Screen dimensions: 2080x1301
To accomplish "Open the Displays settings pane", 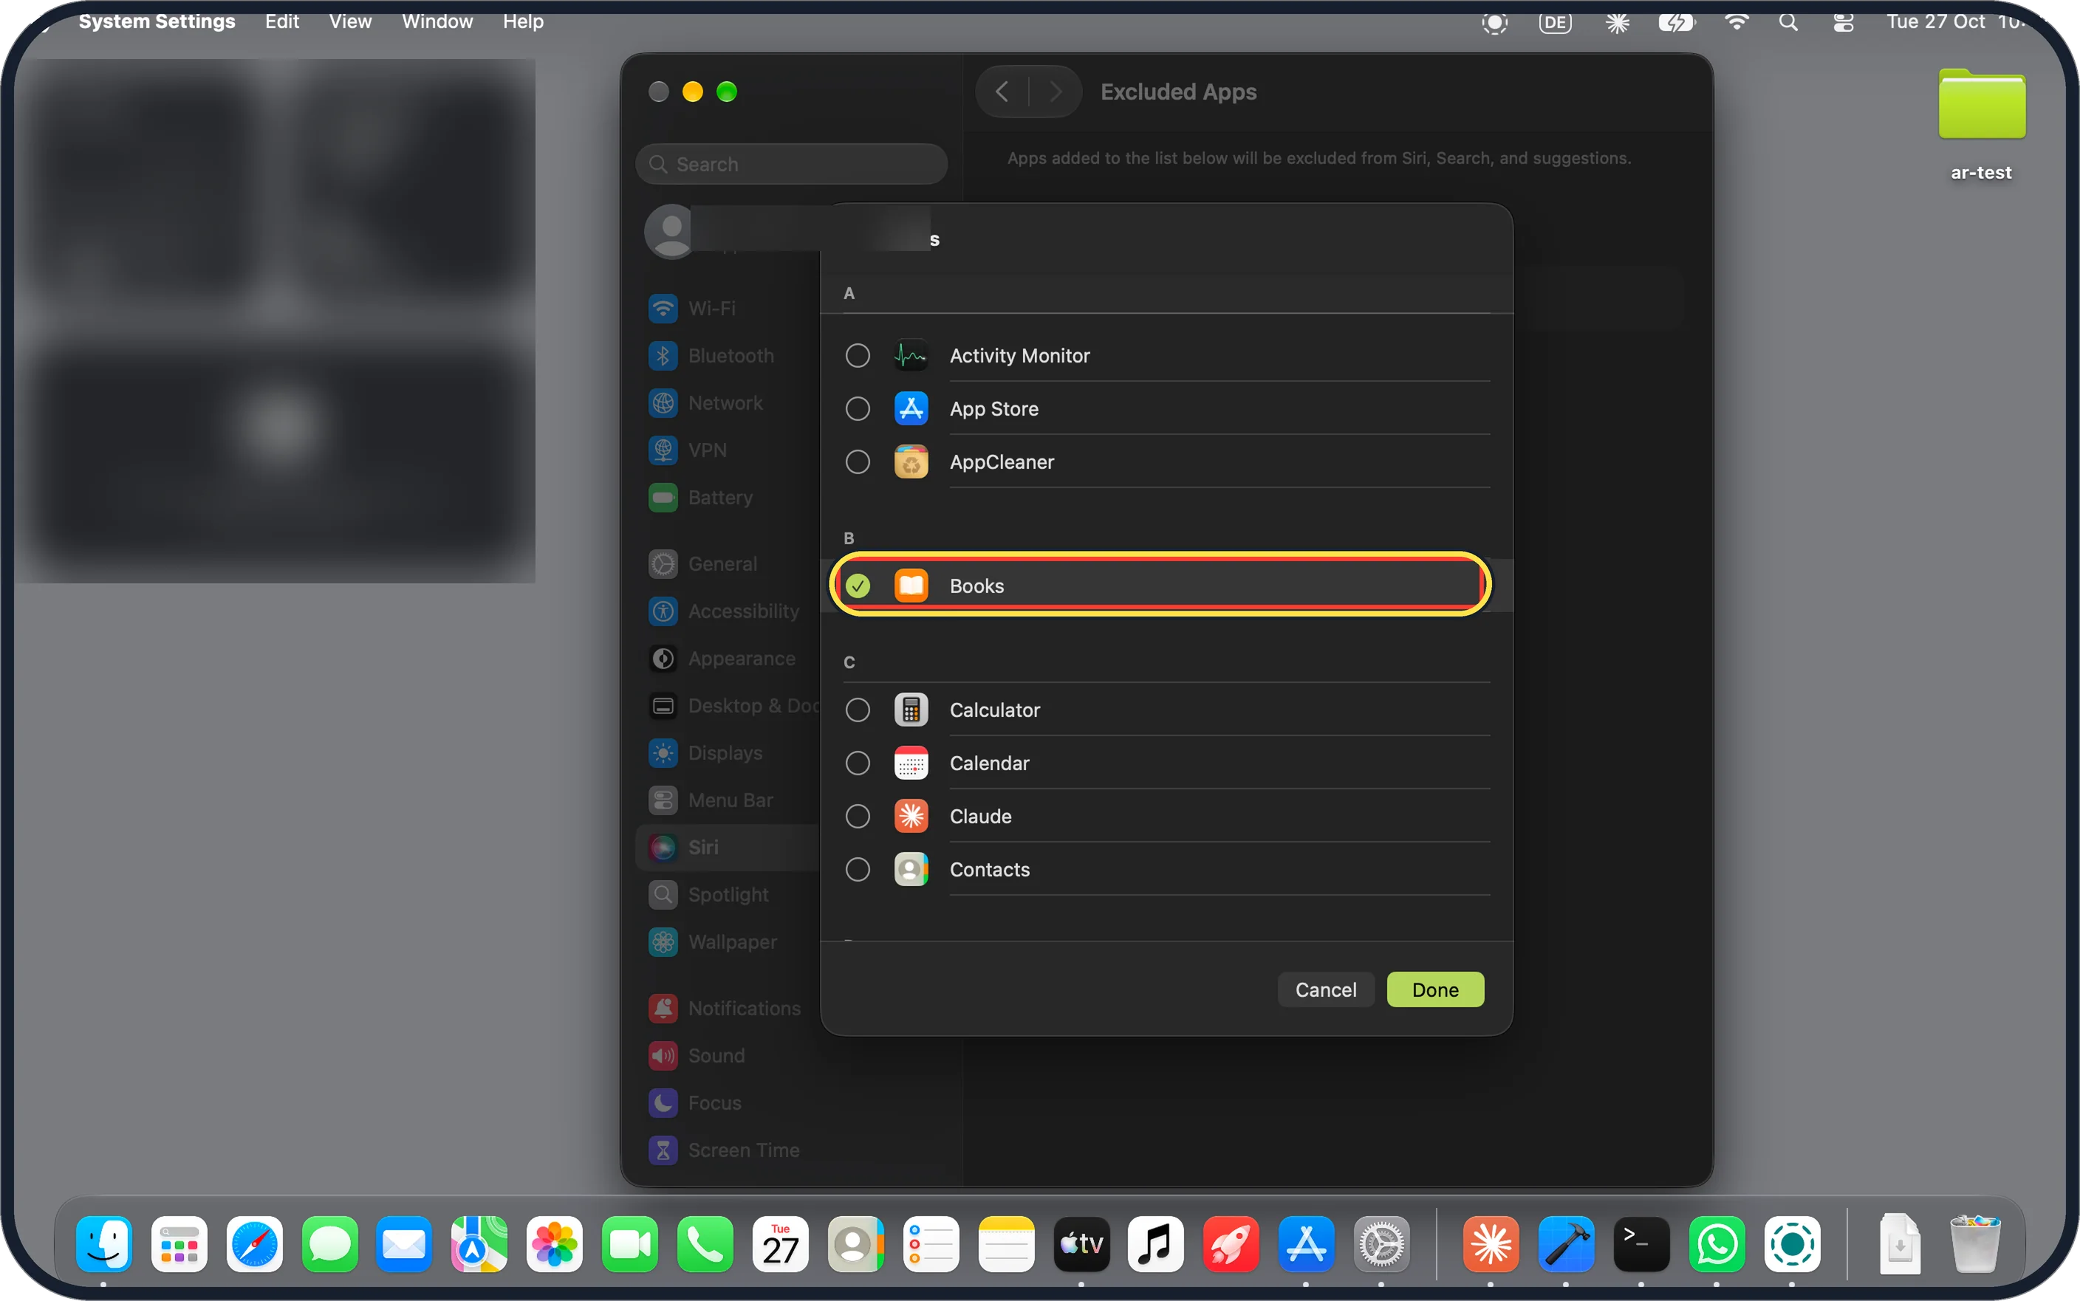I will click(x=727, y=753).
